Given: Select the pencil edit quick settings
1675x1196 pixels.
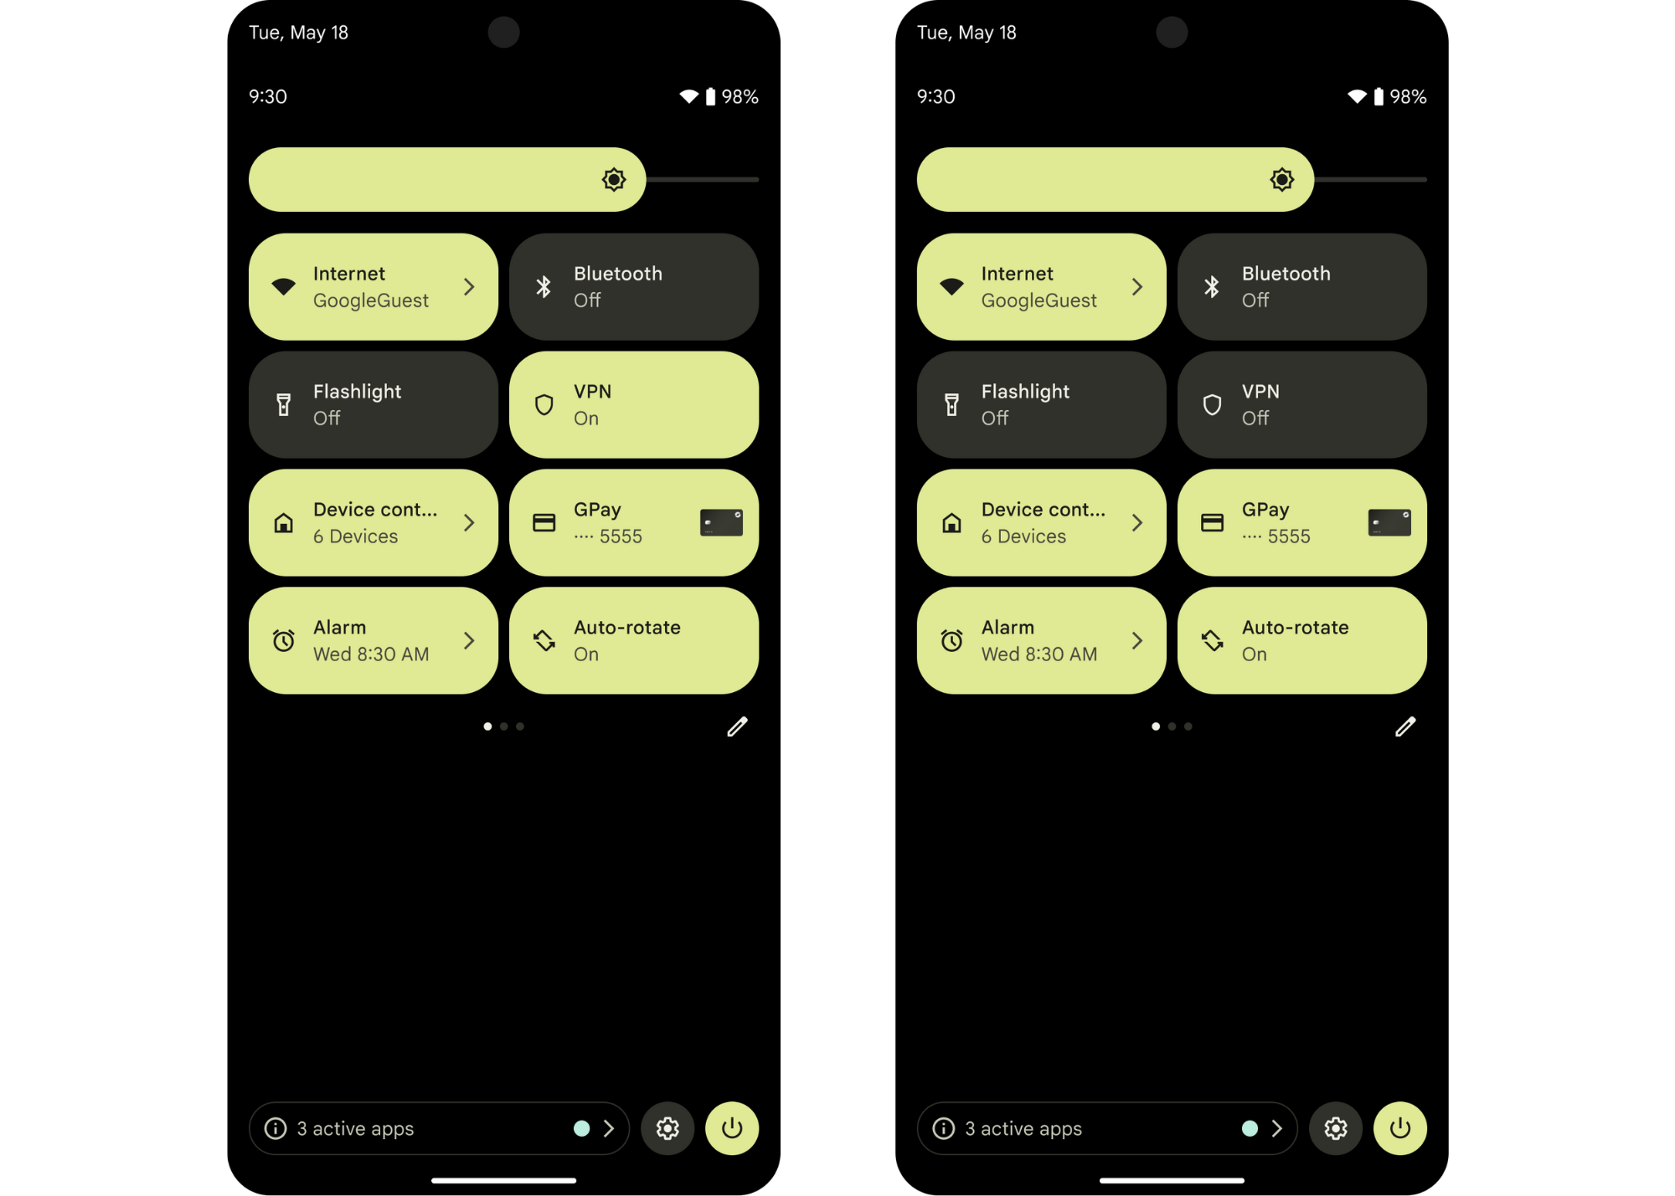Looking at the screenshot, I should (x=736, y=726).
